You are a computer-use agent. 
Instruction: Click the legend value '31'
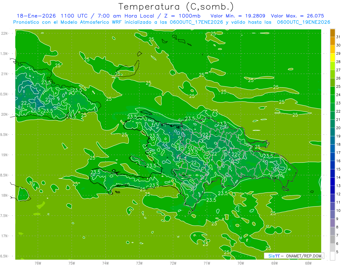click(x=338, y=37)
